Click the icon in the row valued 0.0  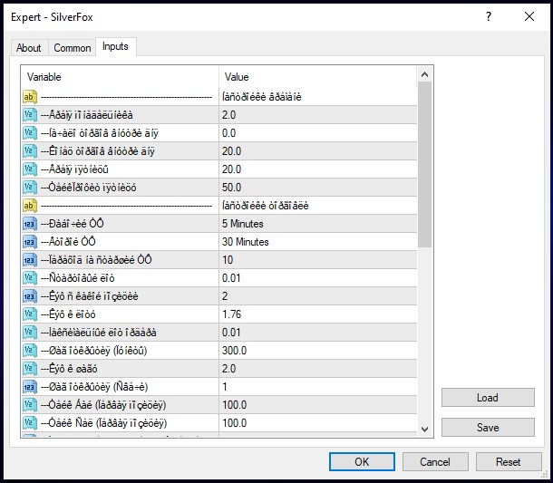tap(30, 133)
